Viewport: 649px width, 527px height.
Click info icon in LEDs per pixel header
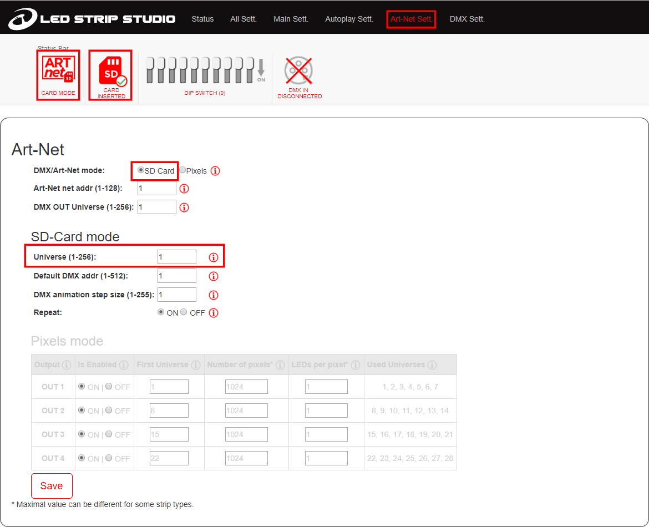pyautogui.click(x=356, y=364)
